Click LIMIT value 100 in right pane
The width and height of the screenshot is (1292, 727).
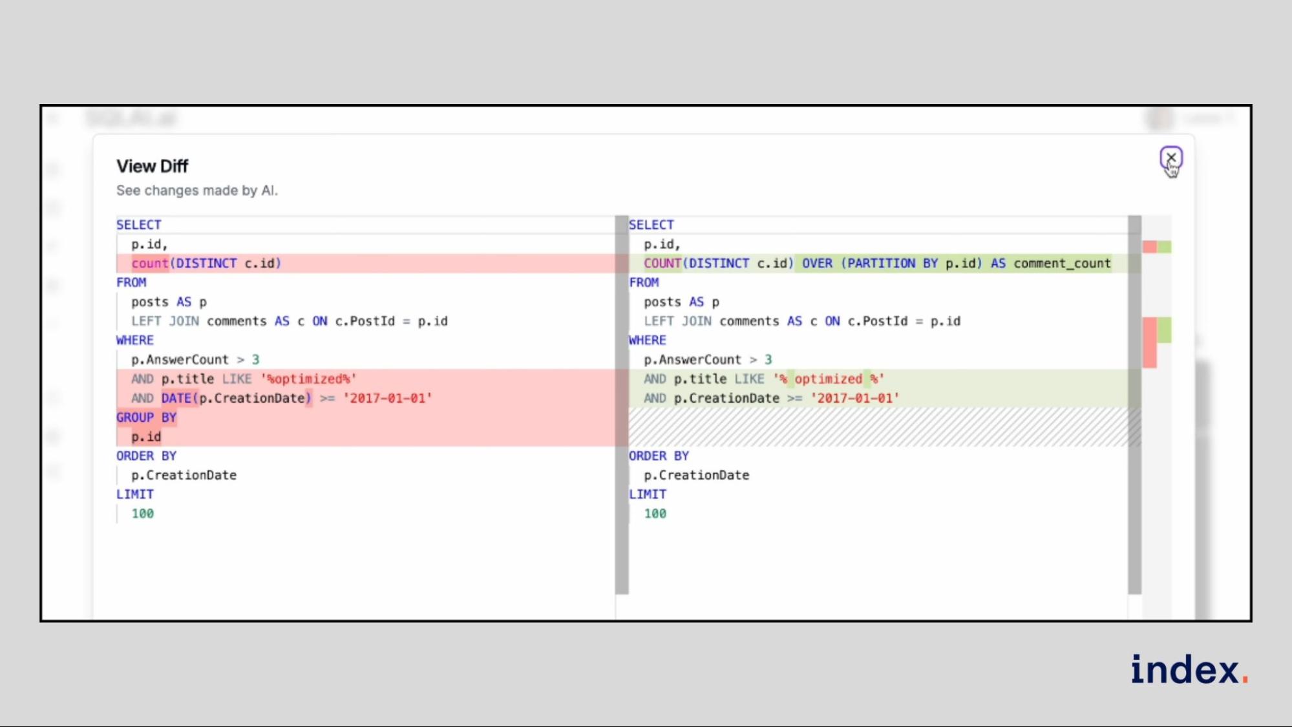point(655,513)
